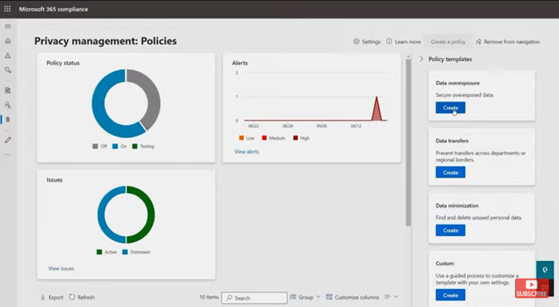Open the search magnifier icon in sidebar
Screen dimensions: 559x307
point(8,70)
